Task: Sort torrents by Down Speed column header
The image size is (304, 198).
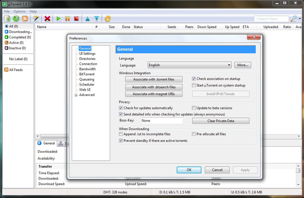Action: click(207, 27)
